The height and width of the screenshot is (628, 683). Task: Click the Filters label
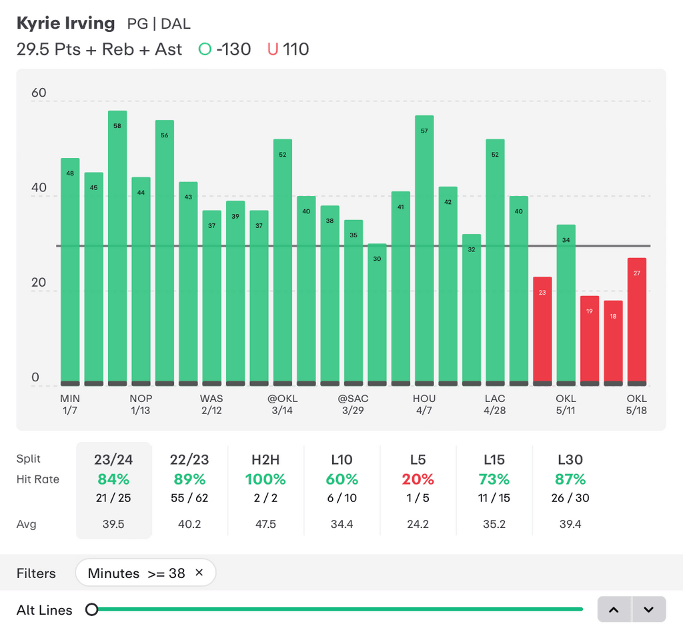pos(36,573)
